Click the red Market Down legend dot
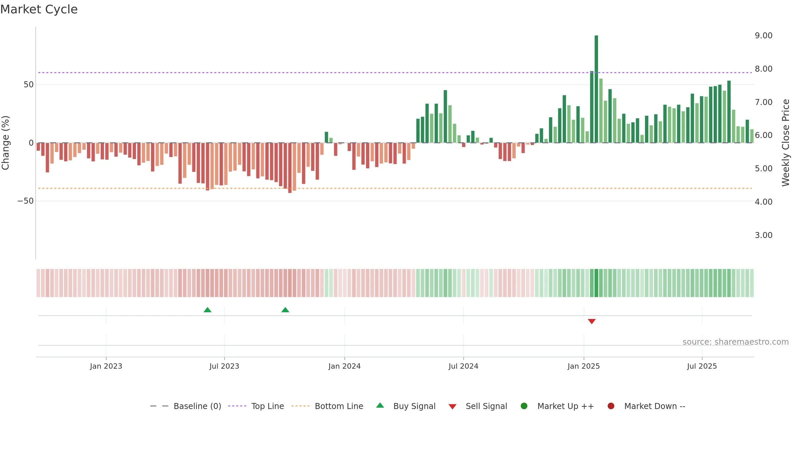The height and width of the screenshot is (450, 800). tap(611, 406)
